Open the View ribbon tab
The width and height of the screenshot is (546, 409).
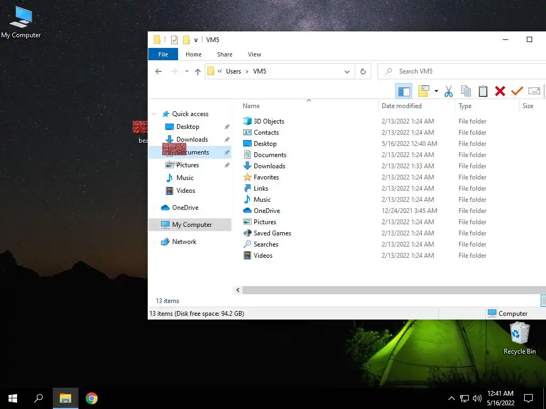coord(254,54)
